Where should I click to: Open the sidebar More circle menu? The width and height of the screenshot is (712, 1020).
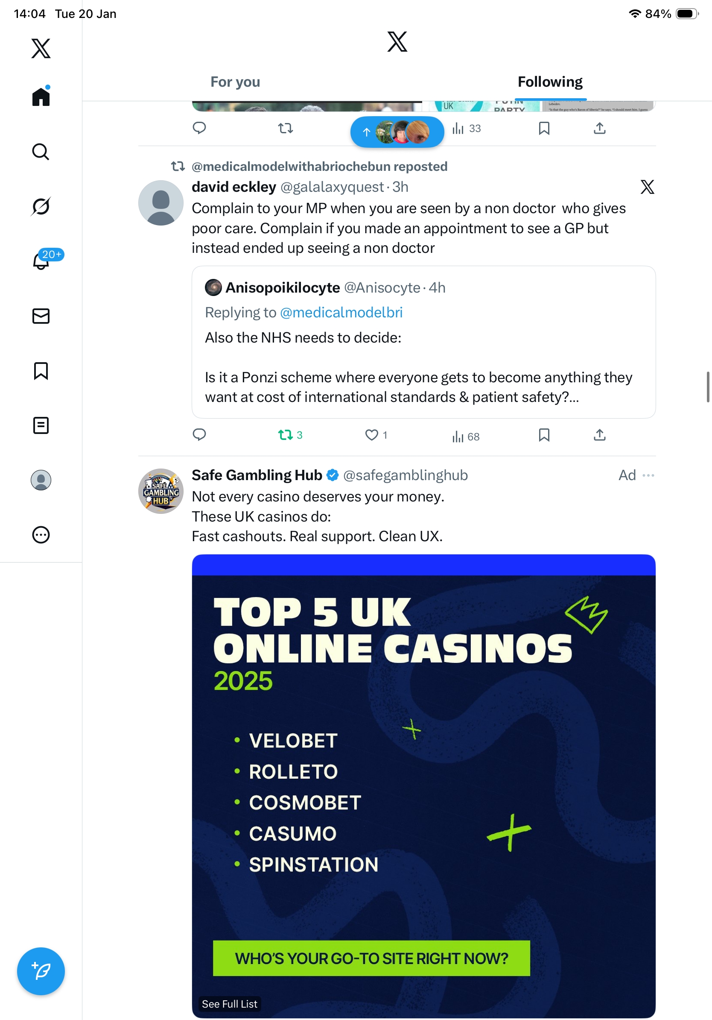[x=41, y=535]
